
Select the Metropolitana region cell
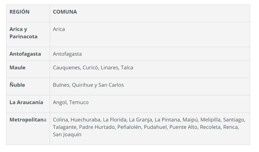pyautogui.click(x=28, y=120)
